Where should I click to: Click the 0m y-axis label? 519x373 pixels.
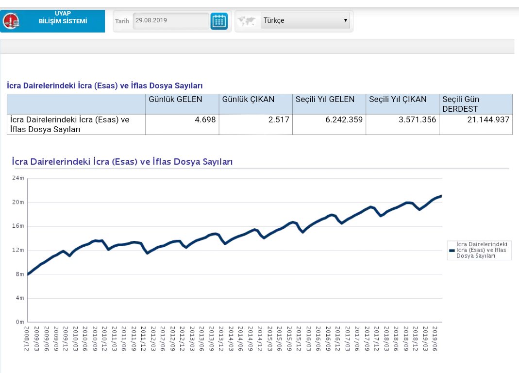coord(20,322)
